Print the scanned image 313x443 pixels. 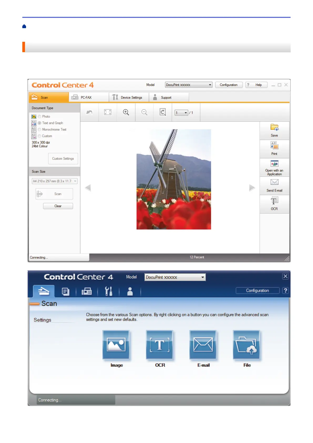[x=274, y=149]
